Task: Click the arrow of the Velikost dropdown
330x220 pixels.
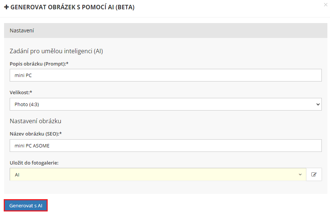Action: pyautogui.click(x=318, y=105)
